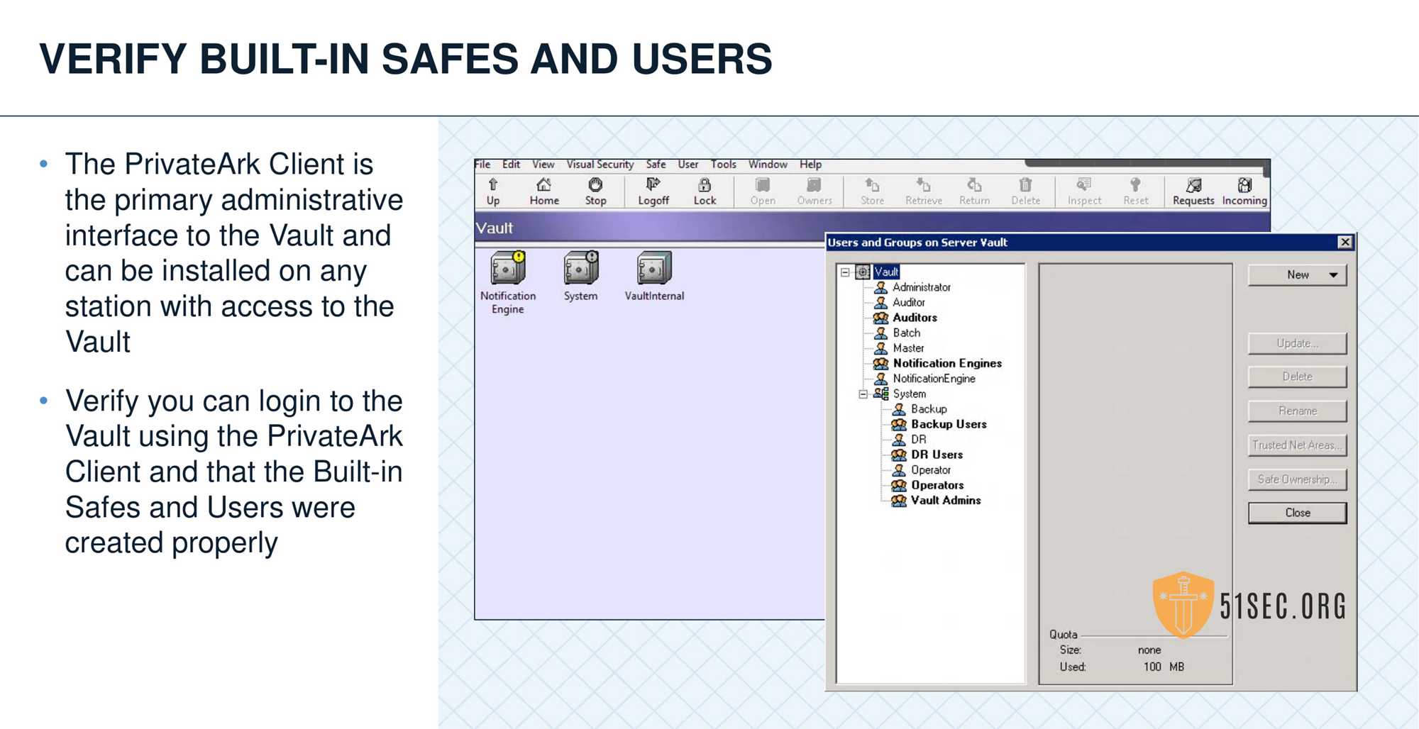This screenshot has height=729, width=1419.
Task: Select the NotificationEngine user
Action: (934, 379)
